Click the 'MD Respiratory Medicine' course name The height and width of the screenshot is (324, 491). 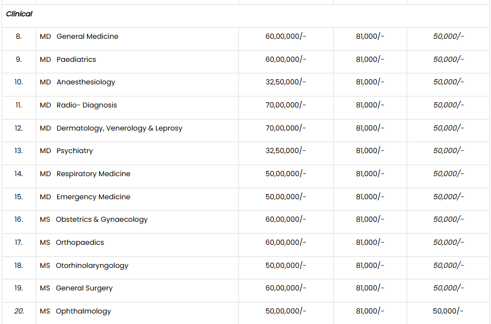[x=85, y=174]
